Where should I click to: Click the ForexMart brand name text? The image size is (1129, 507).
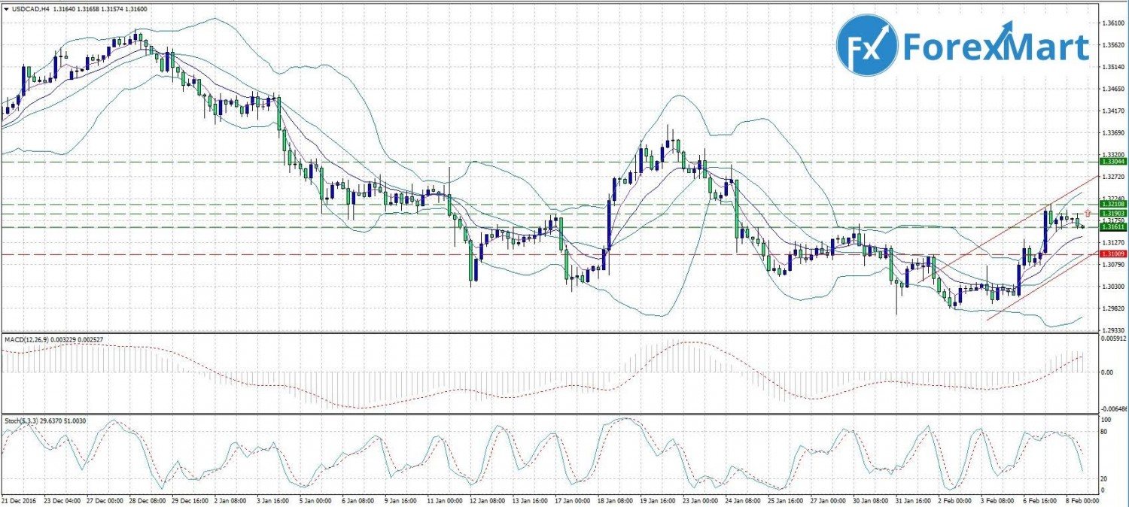995,47
